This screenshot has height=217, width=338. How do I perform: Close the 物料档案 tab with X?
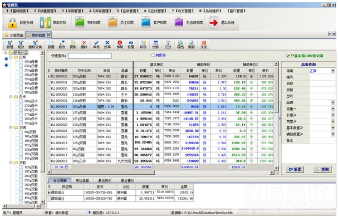49,35
